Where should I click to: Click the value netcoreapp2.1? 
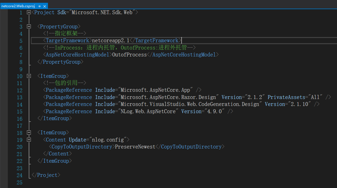(111, 41)
